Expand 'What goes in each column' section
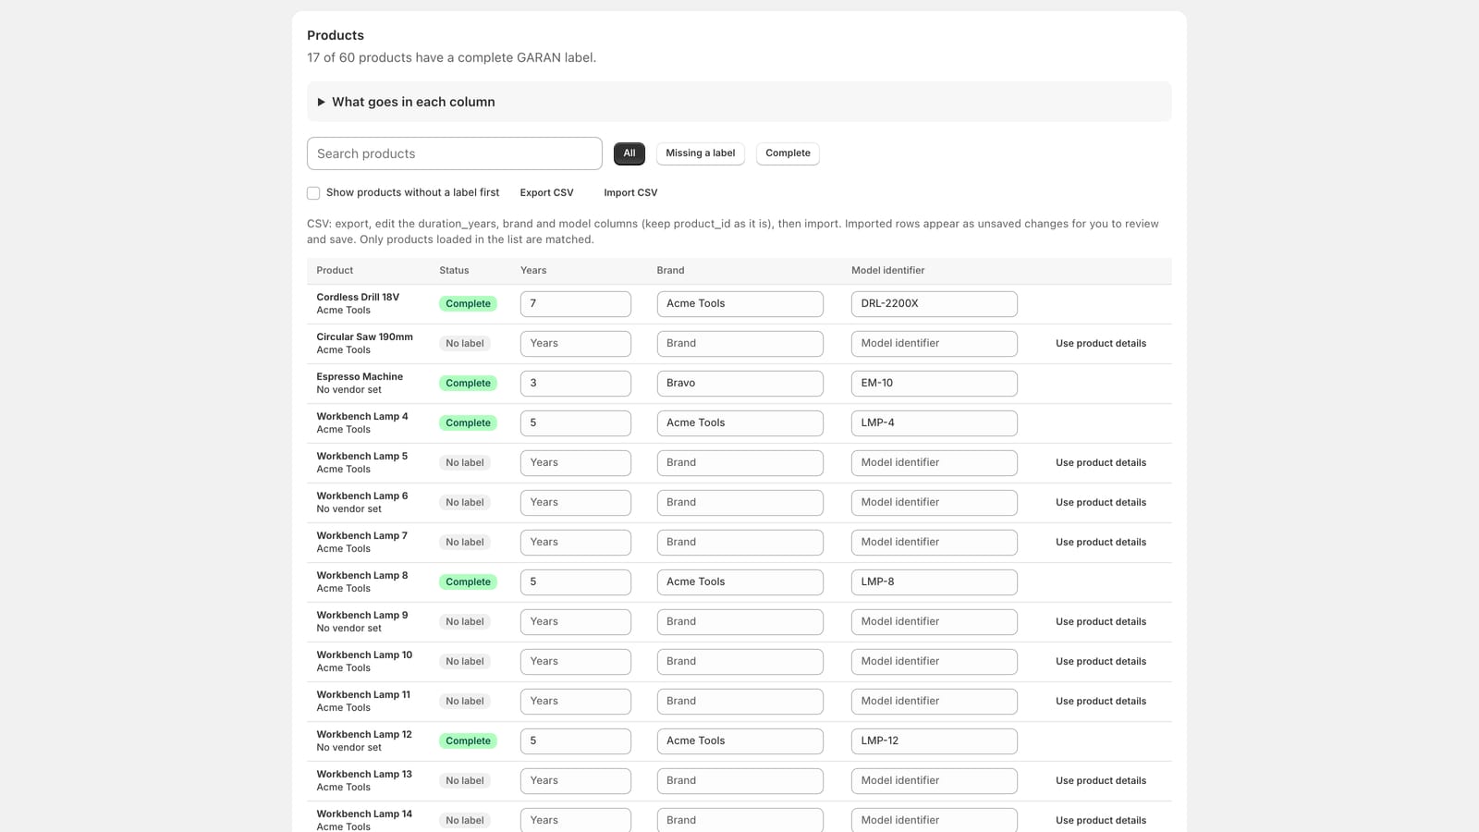The height and width of the screenshot is (832, 1479). point(739,102)
